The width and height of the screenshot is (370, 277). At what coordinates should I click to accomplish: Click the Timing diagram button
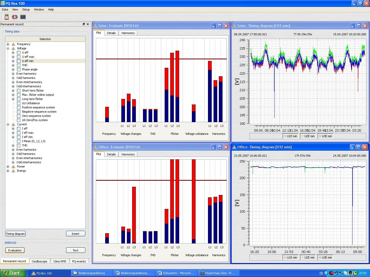click(x=15, y=234)
